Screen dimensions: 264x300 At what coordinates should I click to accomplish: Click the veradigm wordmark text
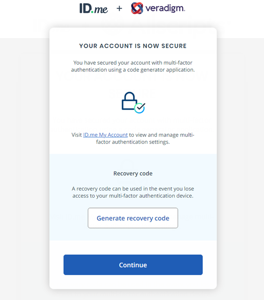(165, 8)
